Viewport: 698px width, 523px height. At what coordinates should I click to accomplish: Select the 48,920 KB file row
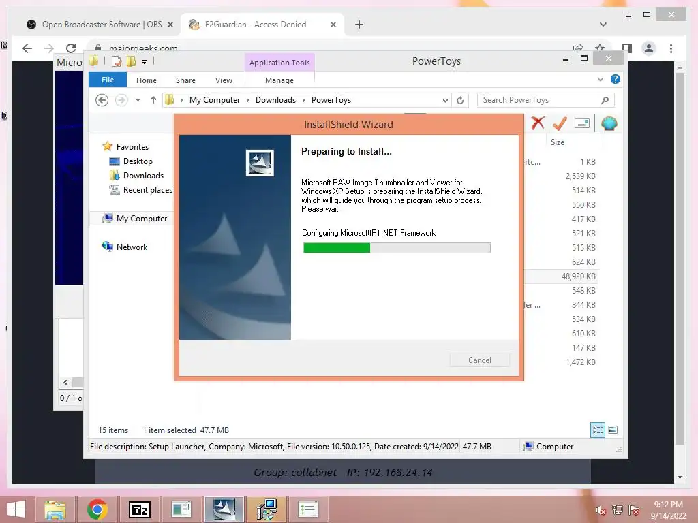click(x=562, y=276)
